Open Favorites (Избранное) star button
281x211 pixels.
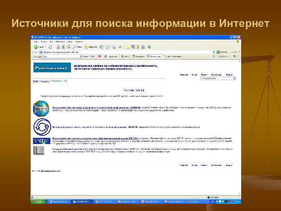click(x=91, y=47)
